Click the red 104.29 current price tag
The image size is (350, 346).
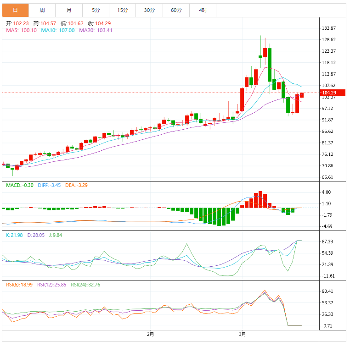329,93
